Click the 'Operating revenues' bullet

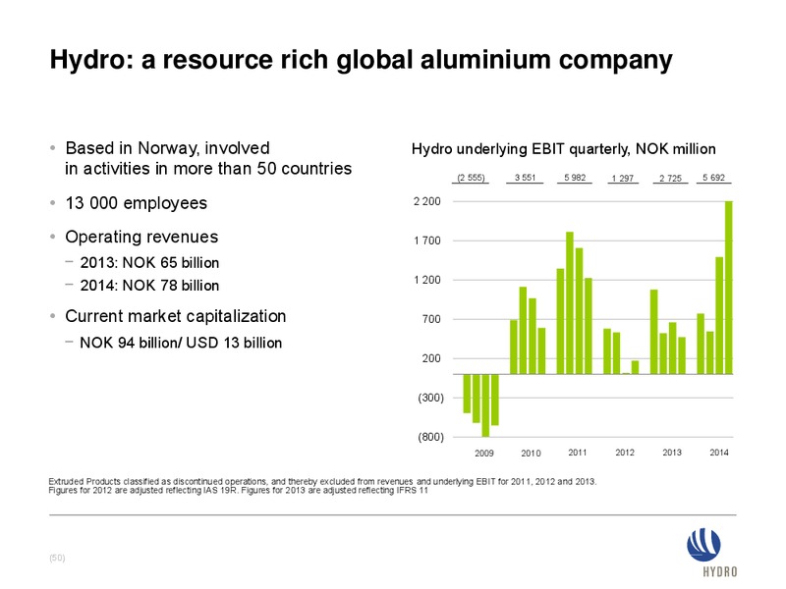141,237
